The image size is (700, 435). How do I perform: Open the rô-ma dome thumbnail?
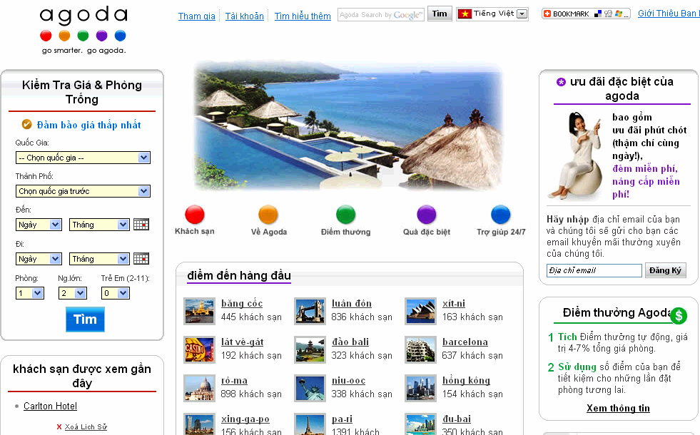click(199, 388)
